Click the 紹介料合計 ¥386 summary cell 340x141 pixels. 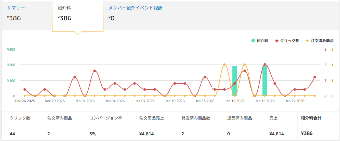[307, 133]
